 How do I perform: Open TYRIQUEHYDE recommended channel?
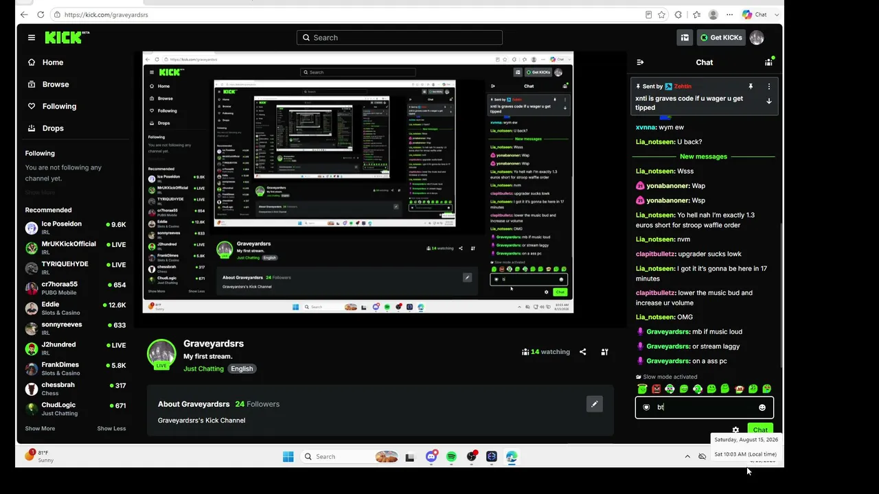76,268
